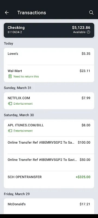Screen dimensions: 98x218
Task: Open the $50.00 Online Transfer entry
Action: pos(49,162)
